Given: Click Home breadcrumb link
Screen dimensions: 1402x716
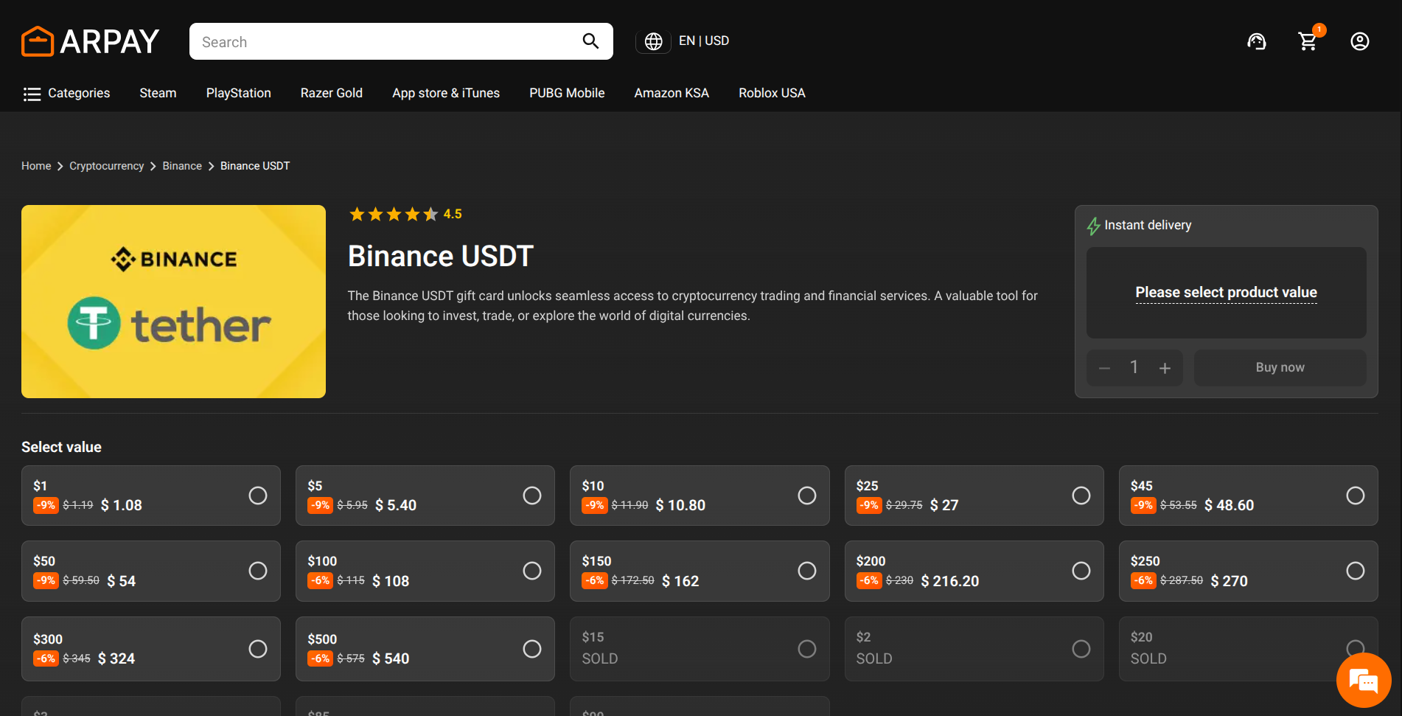Looking at the screenshot, I should click(x=36, y=166).
